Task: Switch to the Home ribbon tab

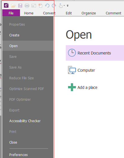Action: pos(29,13)
